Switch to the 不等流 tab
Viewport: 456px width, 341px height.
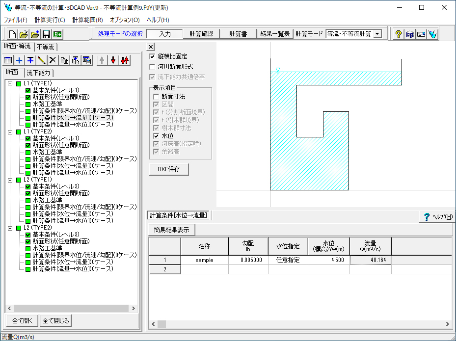tap(45, 47)
